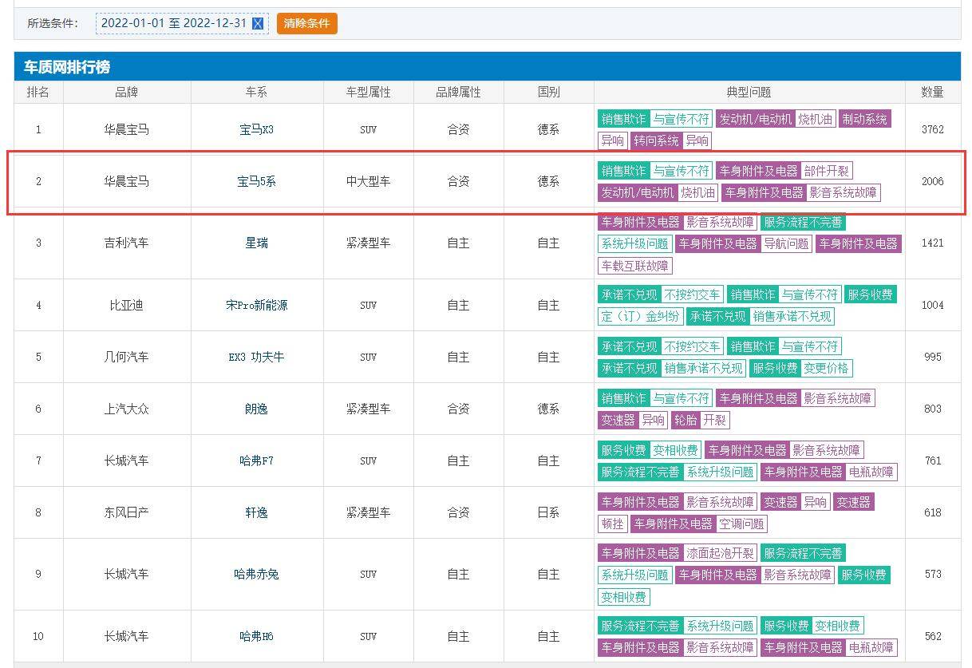Click the 导航问题 tag in 星瑞 row
This screenshot has height=668, width=972.
click(786, 243)
